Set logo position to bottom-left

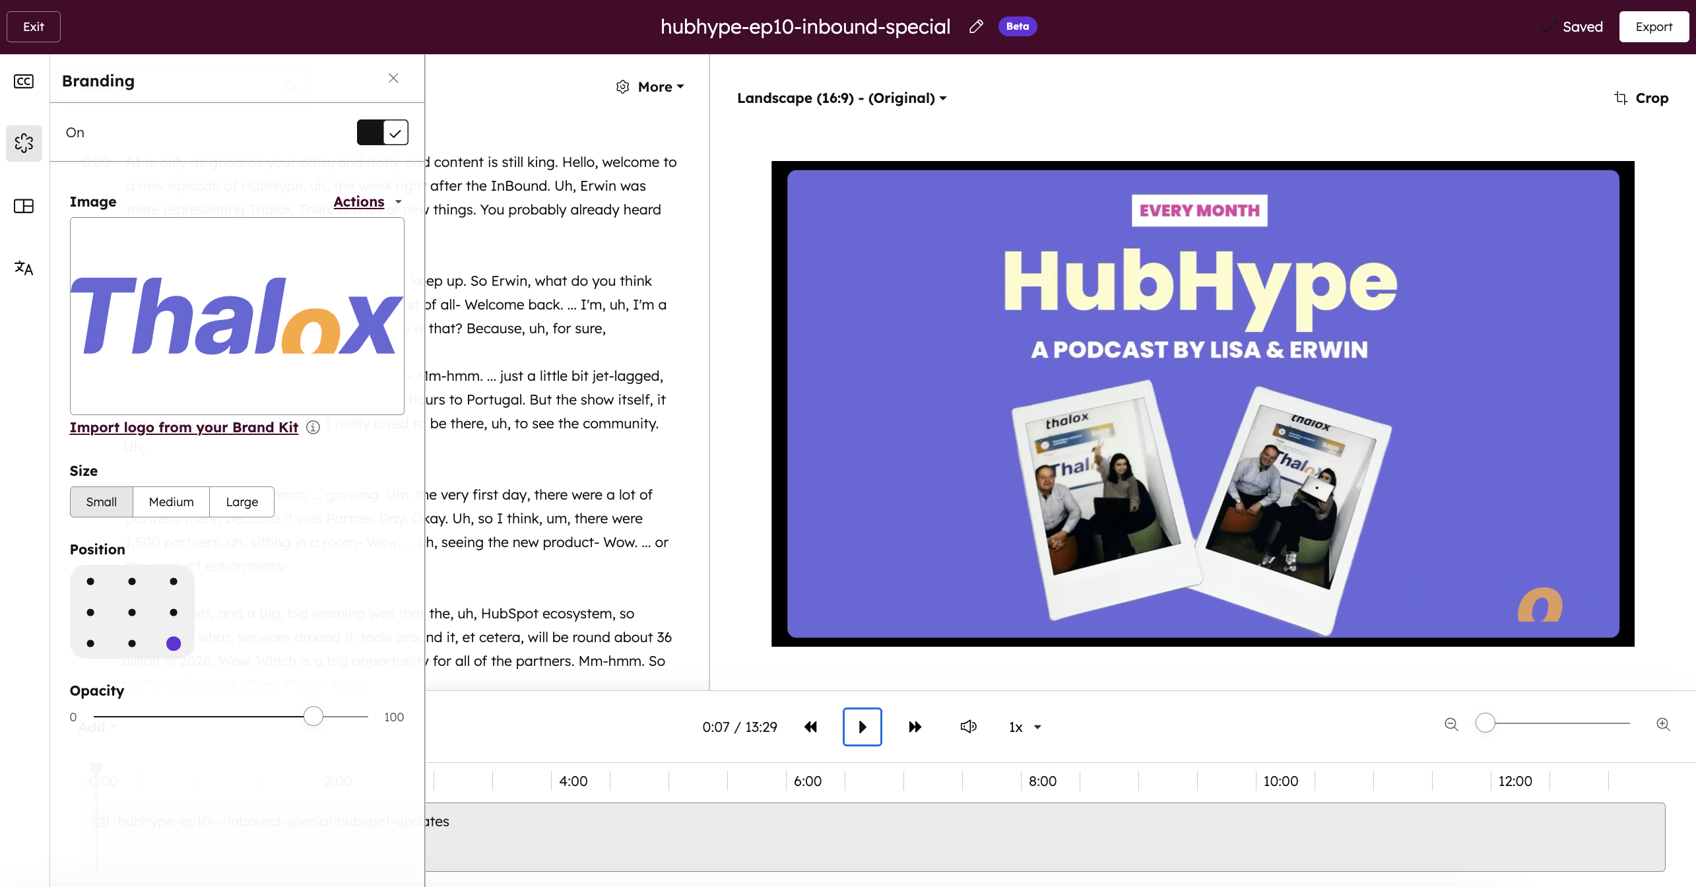coord(90,643)
